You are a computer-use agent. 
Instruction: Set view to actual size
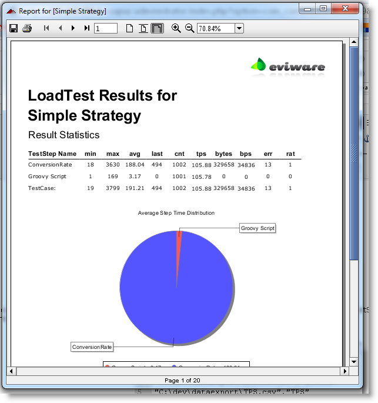click(130, 28)
